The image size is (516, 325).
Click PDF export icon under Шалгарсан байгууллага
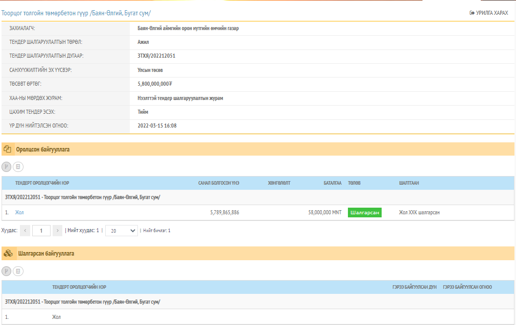7,271
